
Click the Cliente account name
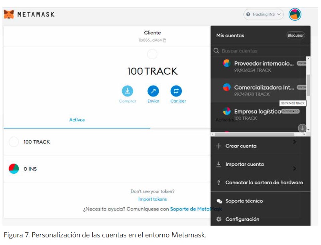[152, 33]
